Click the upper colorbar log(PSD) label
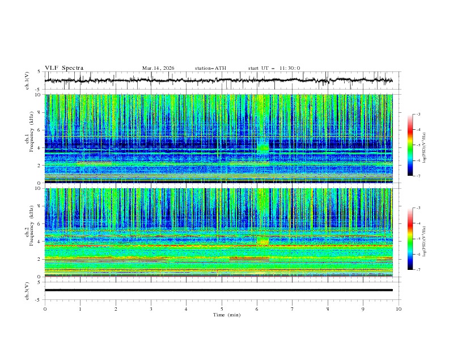 pyautogui.click(x=424, y=148)
